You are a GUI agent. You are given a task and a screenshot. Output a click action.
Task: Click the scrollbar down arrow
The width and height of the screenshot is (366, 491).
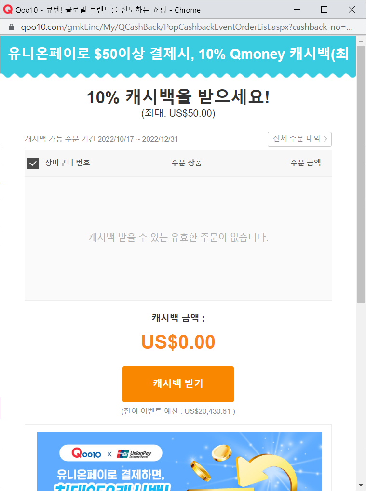[361, 486]
